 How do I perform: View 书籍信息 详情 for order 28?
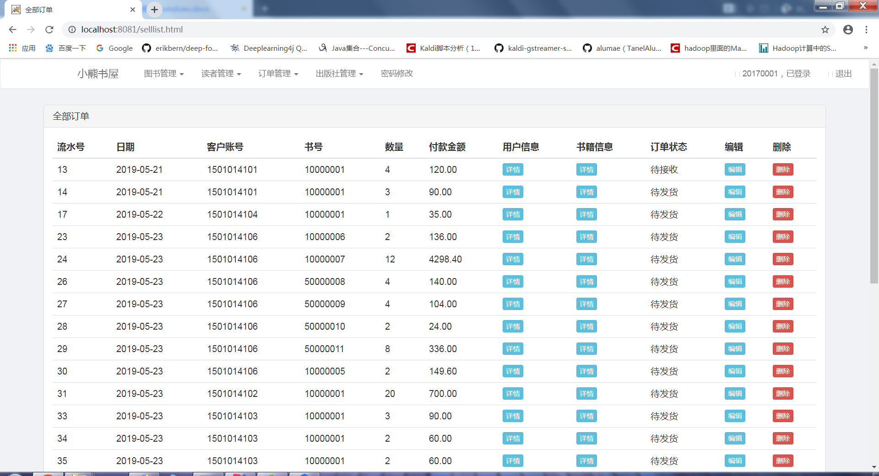click(x=586, y=326)
